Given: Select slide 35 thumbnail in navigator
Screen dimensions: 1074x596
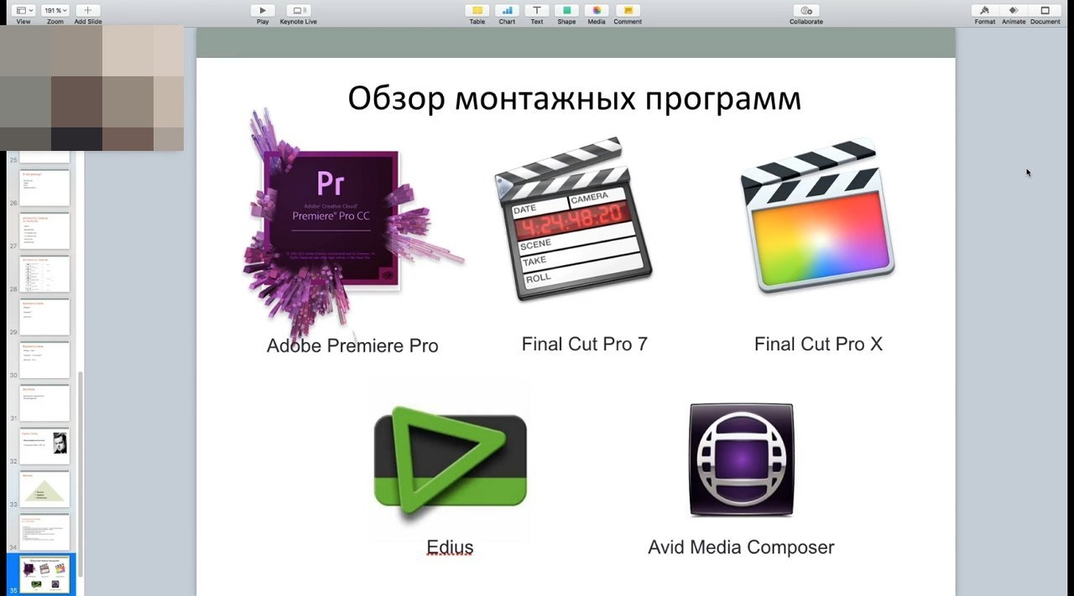Looking at the screenshot, I should pos(45,575).
